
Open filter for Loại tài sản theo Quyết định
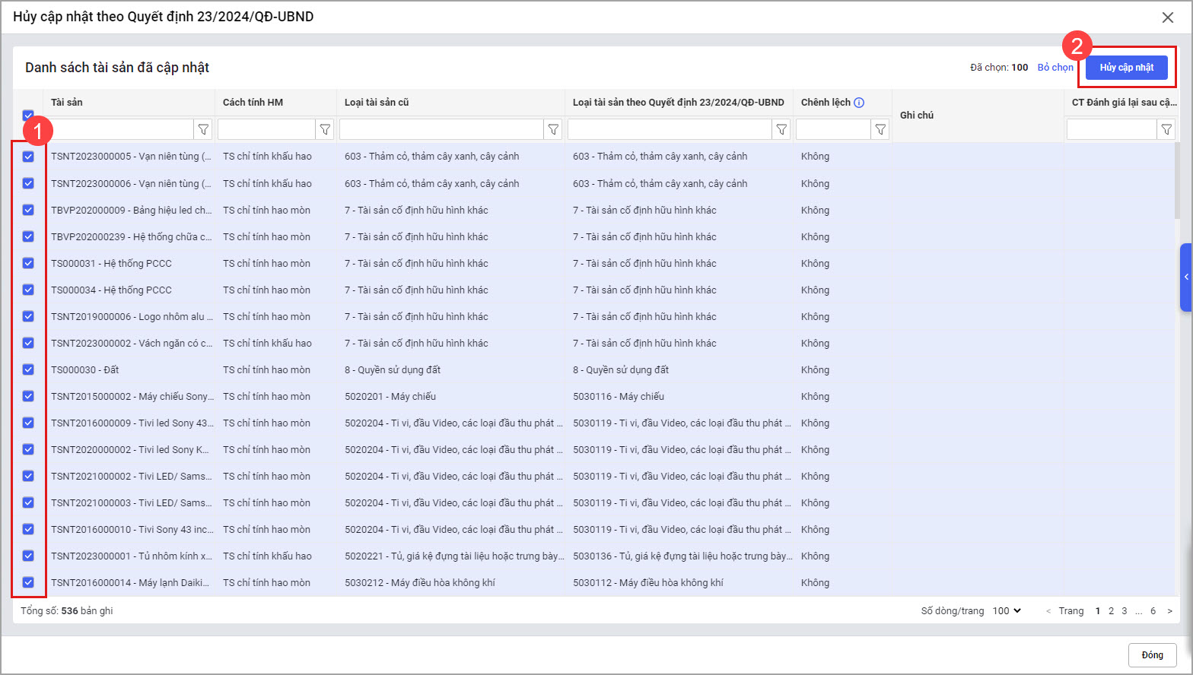781,130
